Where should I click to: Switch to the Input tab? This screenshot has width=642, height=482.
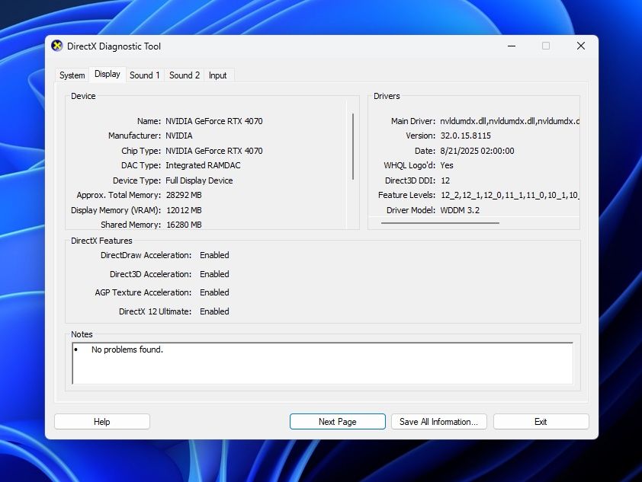[217, 75]
